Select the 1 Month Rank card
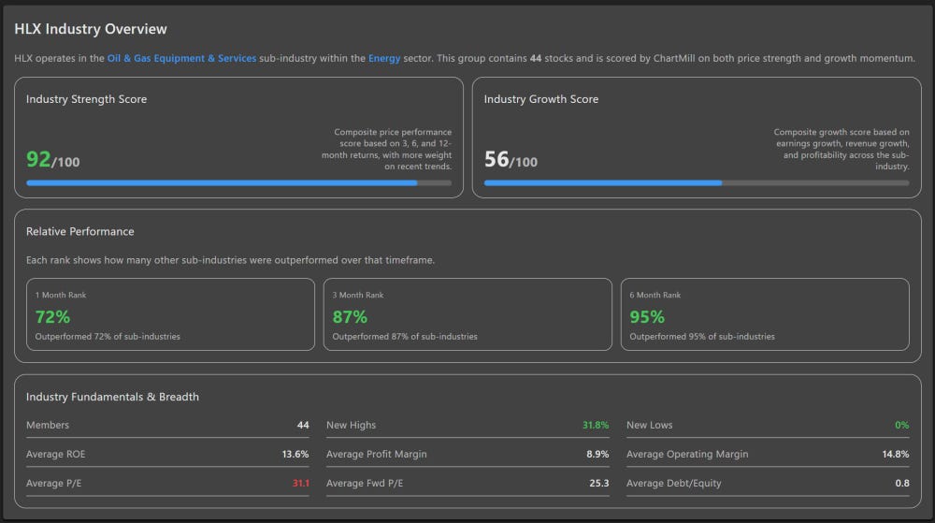 pos(170,314)
